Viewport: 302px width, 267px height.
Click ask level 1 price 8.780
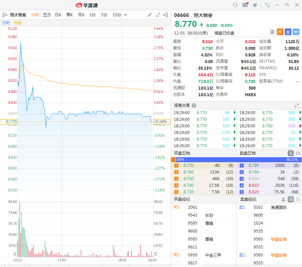(x=254, y=166)
